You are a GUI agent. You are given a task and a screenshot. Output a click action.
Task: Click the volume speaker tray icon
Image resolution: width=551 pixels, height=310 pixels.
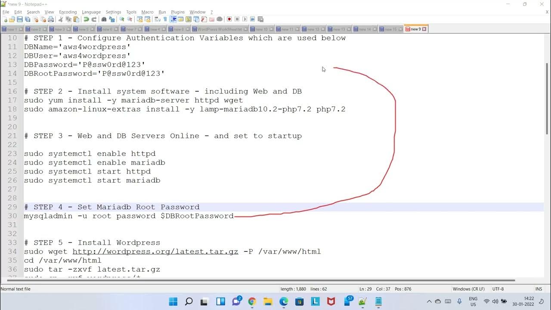pos(495,301)
